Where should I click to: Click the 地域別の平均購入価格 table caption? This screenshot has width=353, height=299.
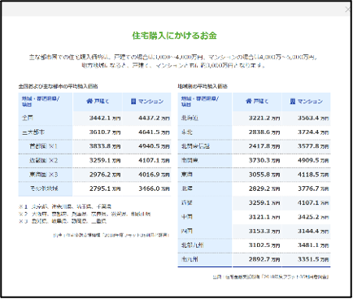[x=203, y=86]
